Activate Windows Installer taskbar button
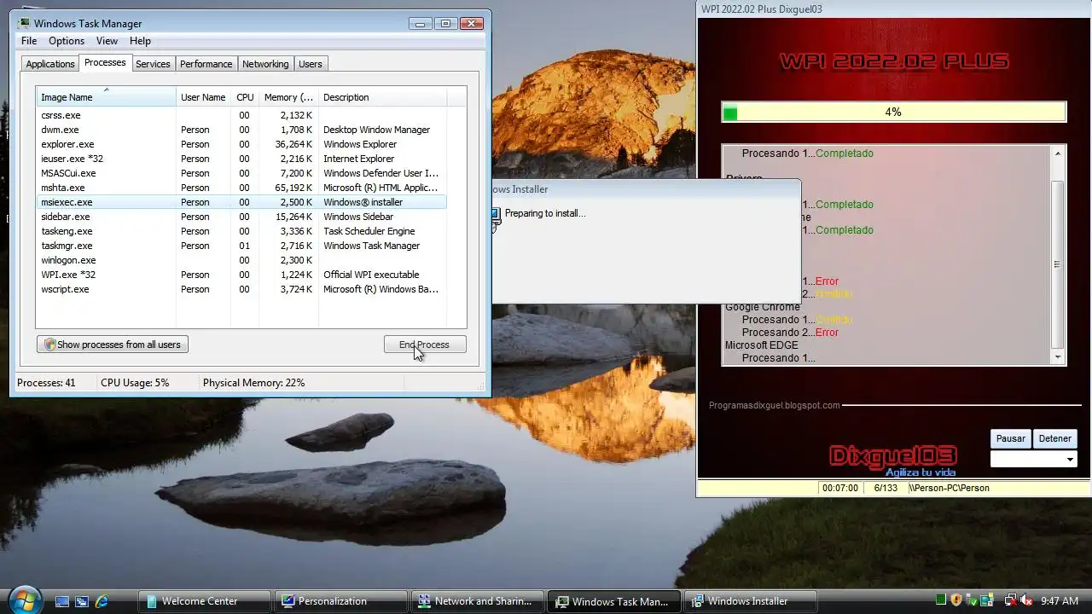This screenshot has width=1092, height=614. pos(751,601)
